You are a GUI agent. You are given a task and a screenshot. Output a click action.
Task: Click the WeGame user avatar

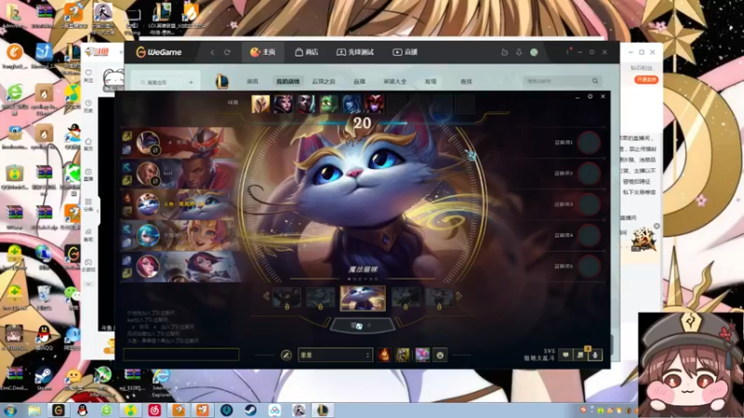point(534,52)
